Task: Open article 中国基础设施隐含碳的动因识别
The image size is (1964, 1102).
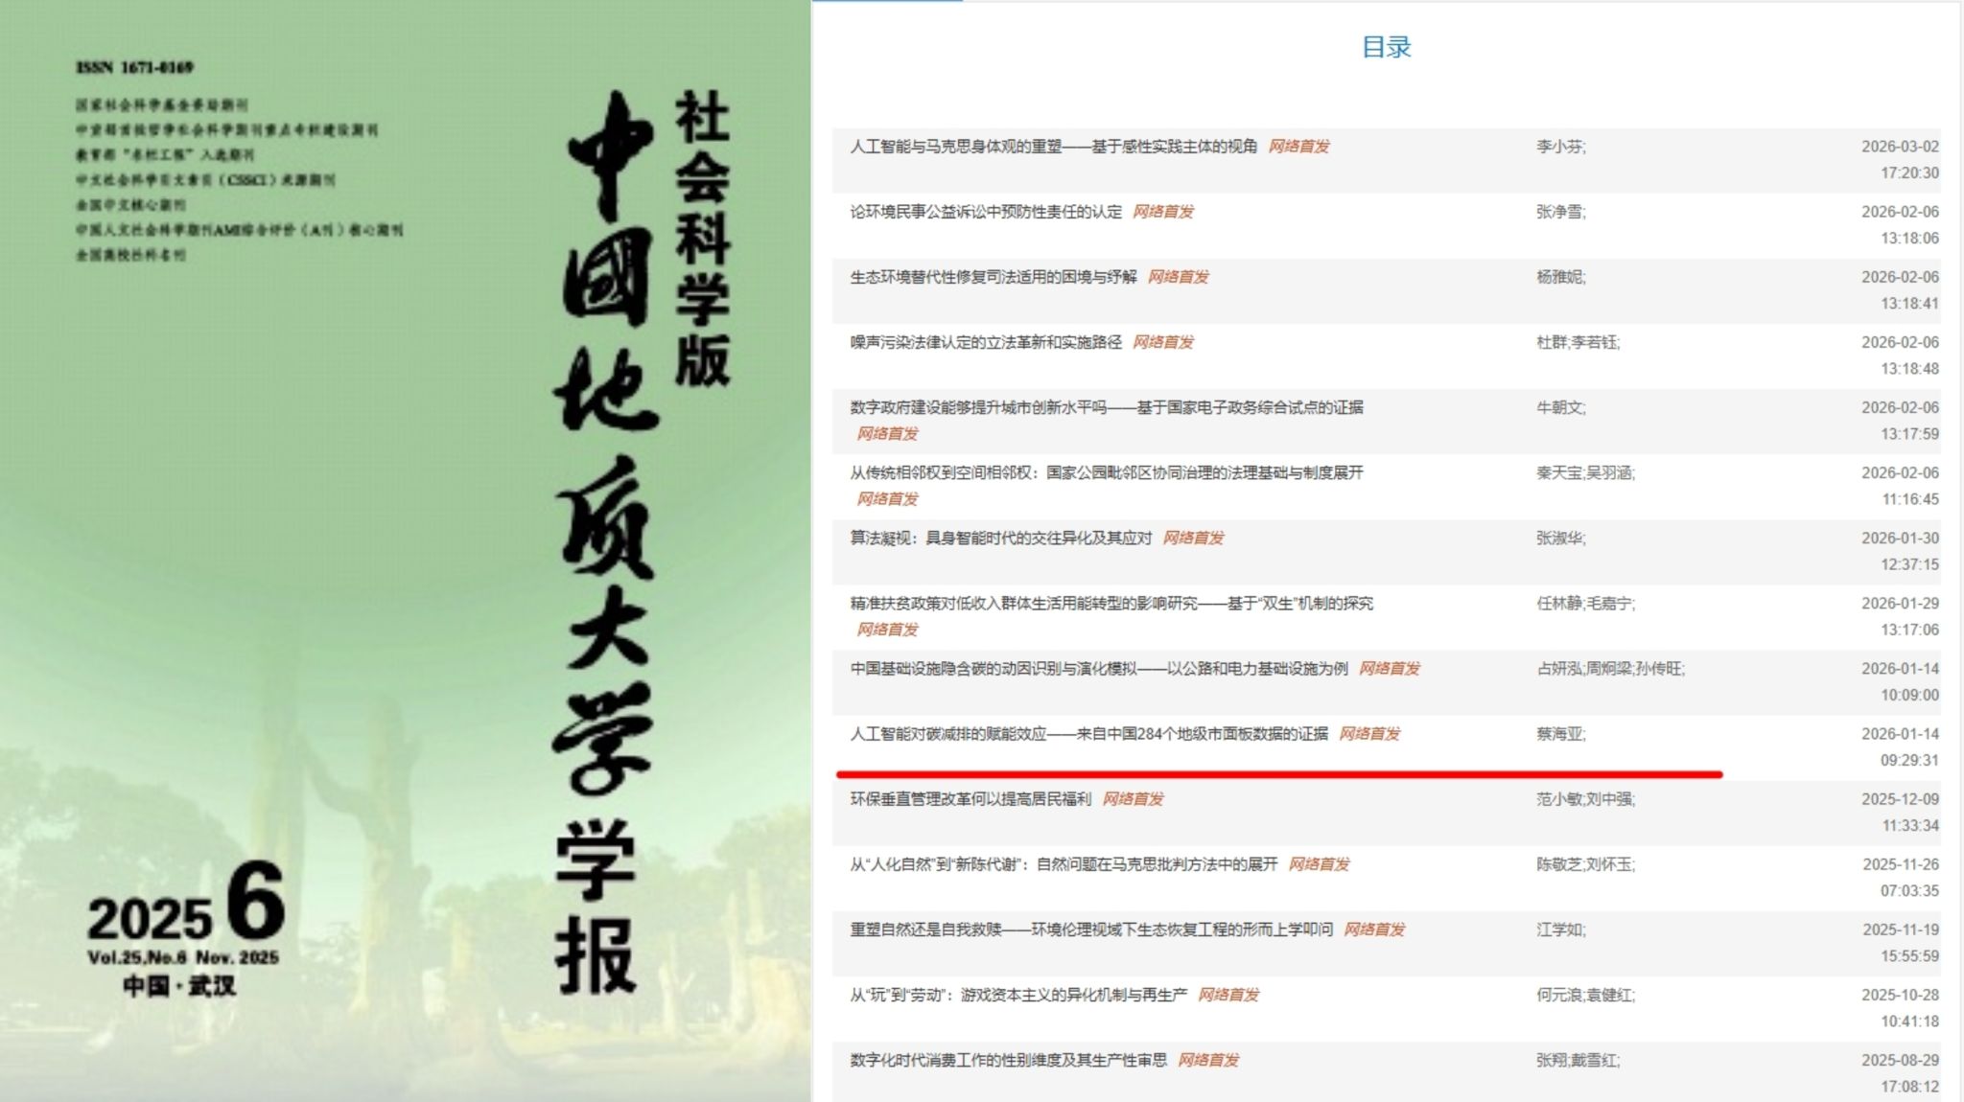Action: tap(1098, 668)
